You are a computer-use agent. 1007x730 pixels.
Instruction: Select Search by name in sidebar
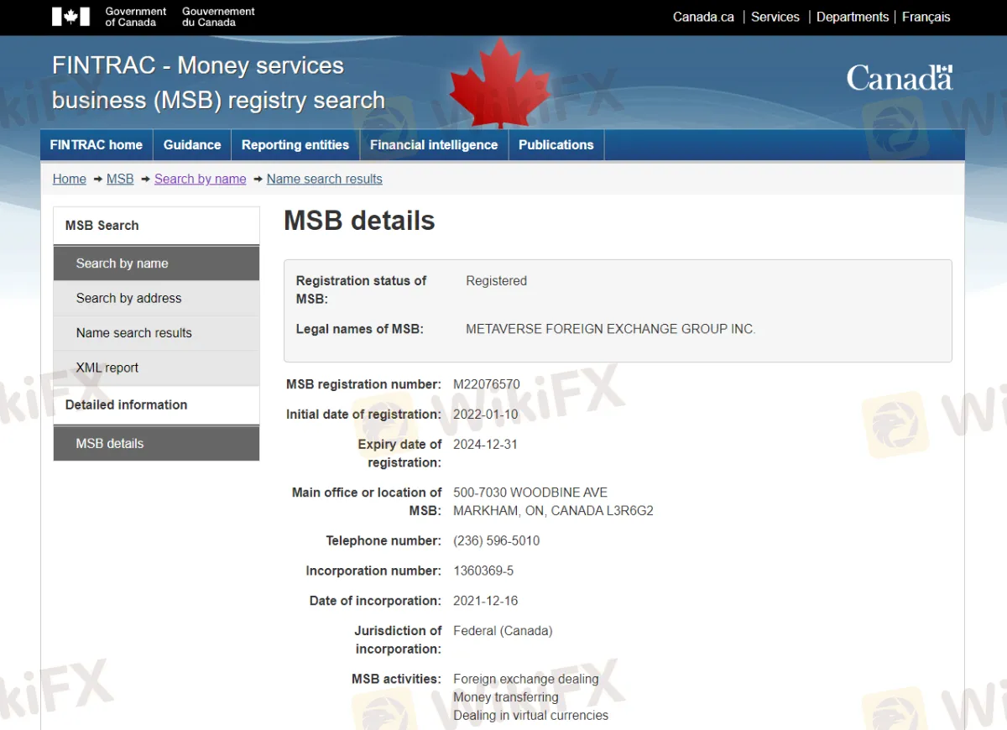pos(156,263)
